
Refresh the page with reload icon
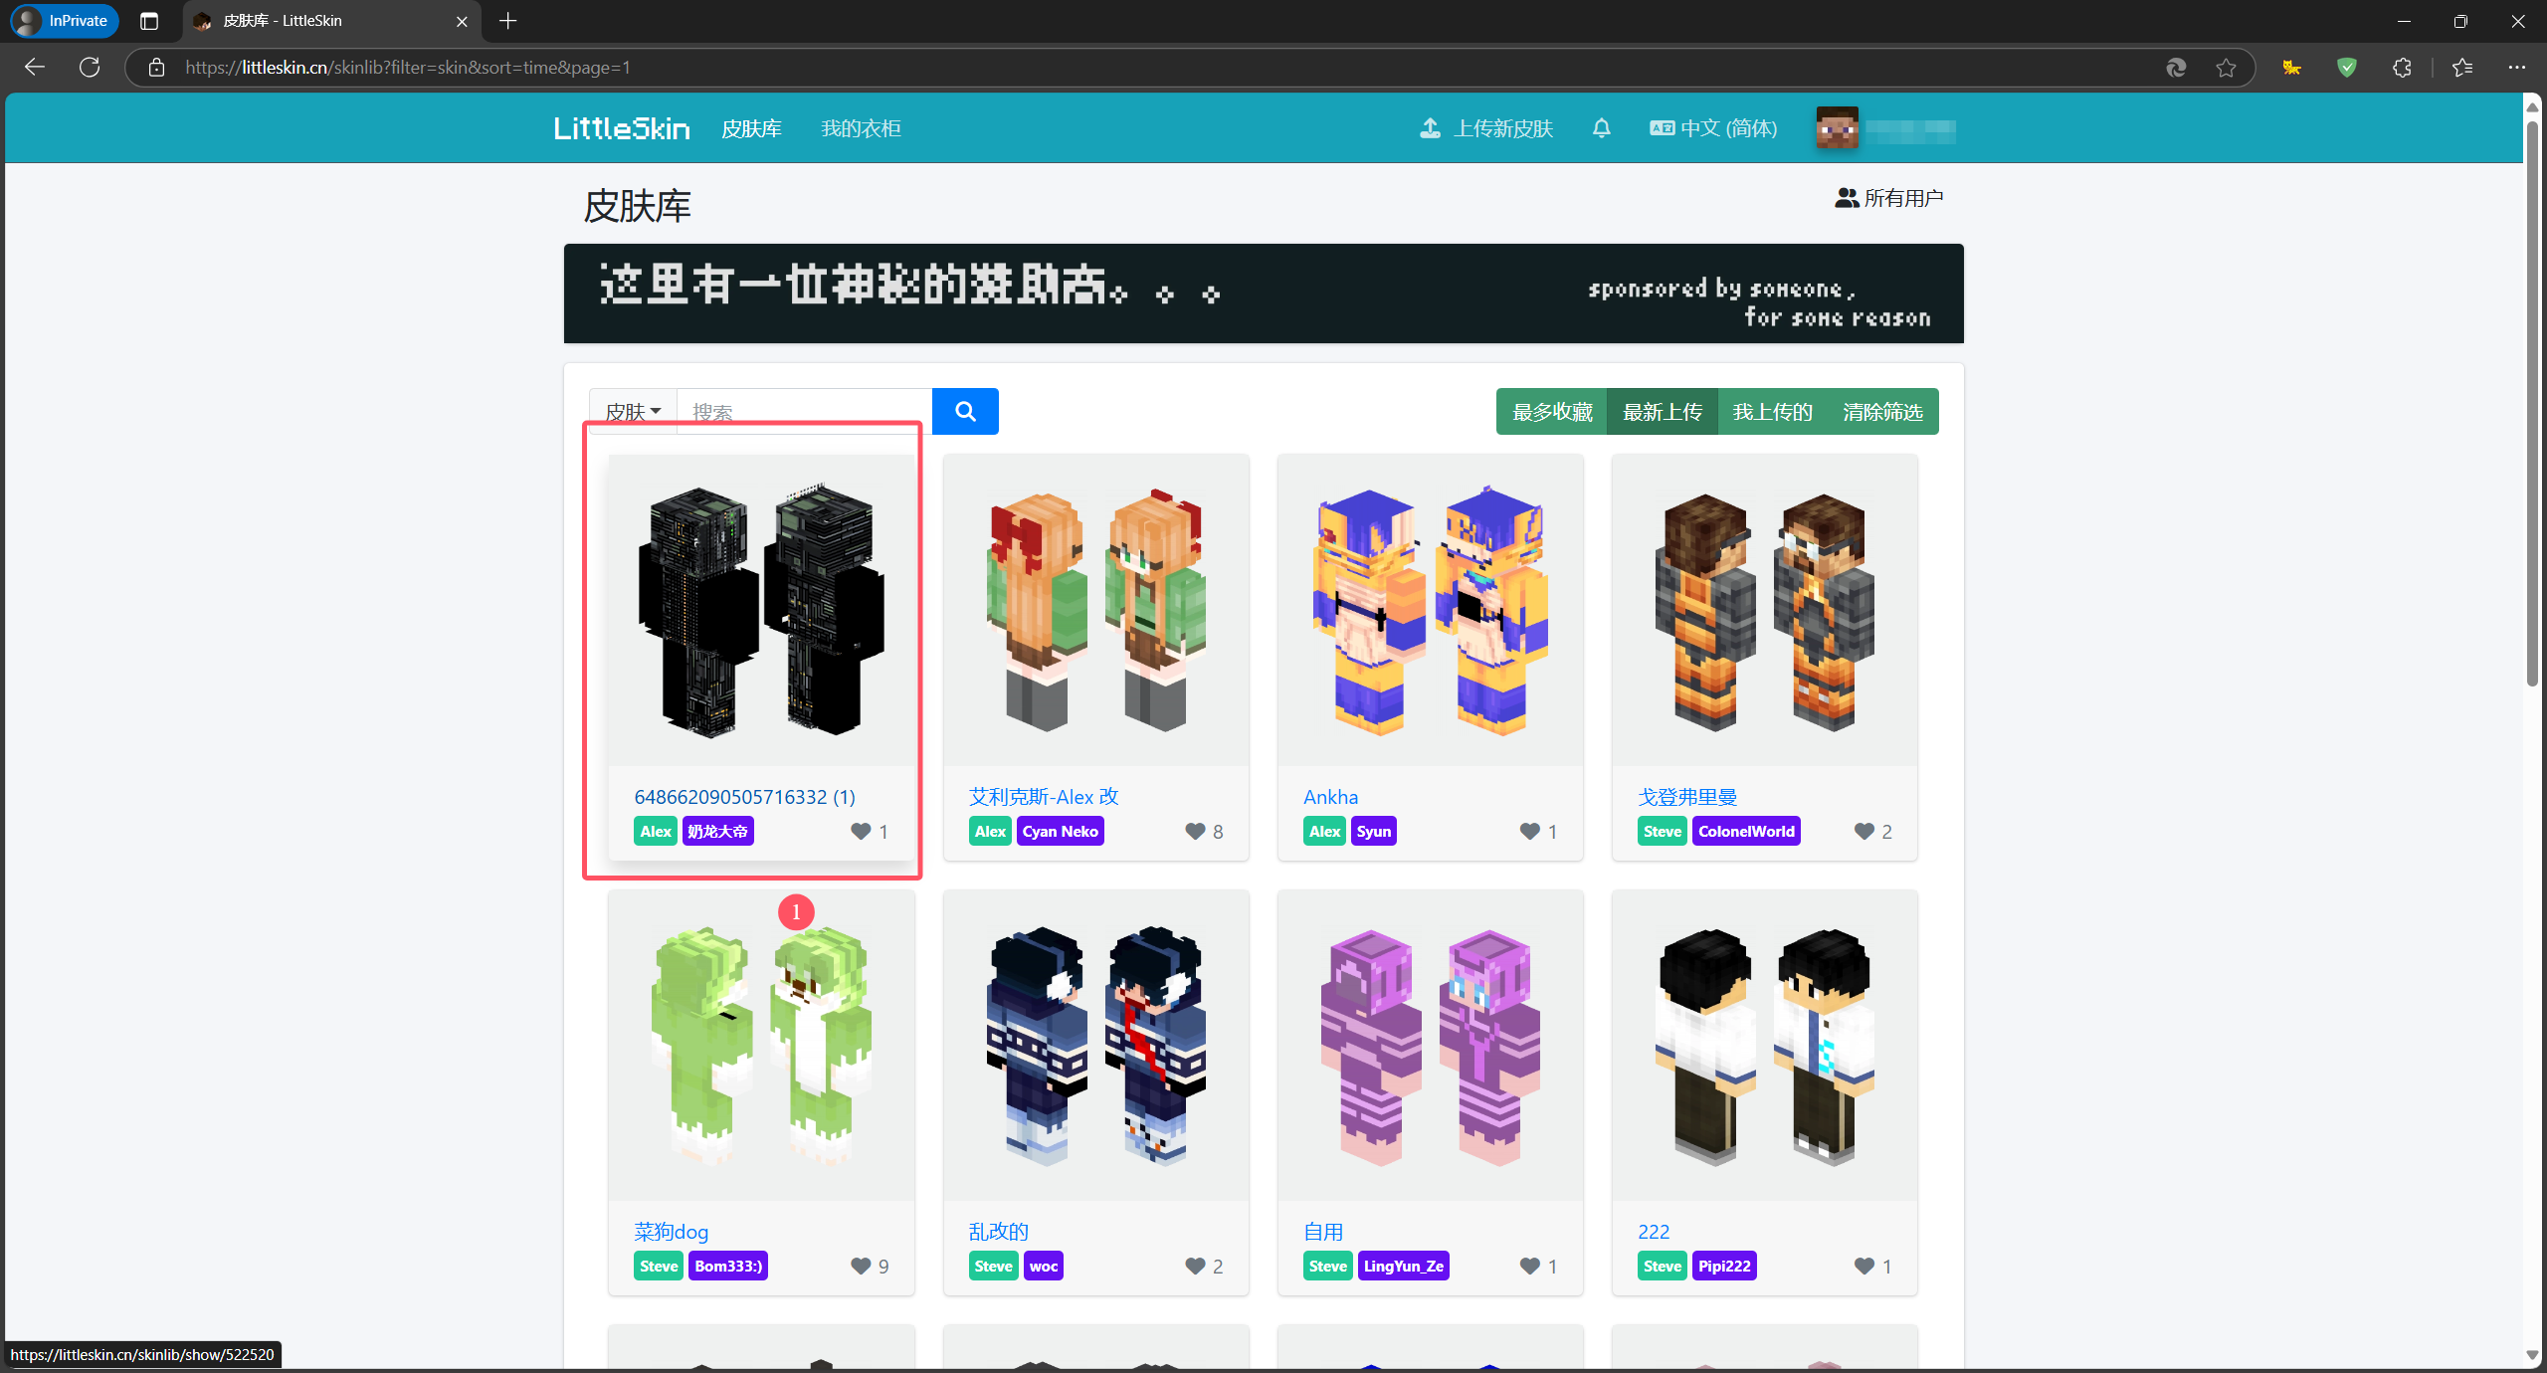pyautogui.click(x=90, y=68)
